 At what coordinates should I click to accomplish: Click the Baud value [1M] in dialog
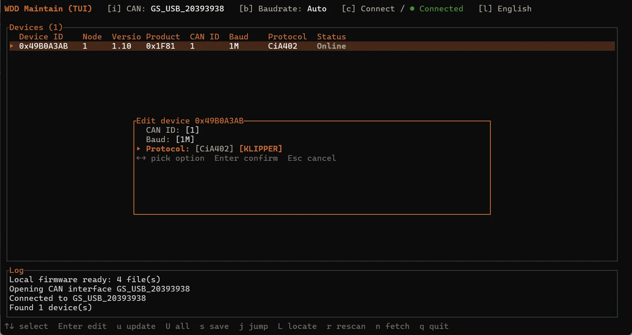pos(185,139)
